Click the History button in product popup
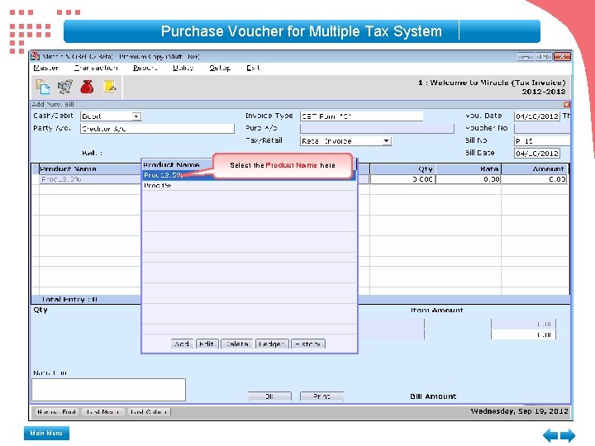This screenshot has width=595, height=446. 308,344
